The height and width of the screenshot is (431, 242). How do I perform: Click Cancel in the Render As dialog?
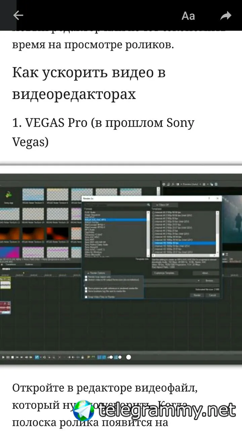(x=212, y=295)
